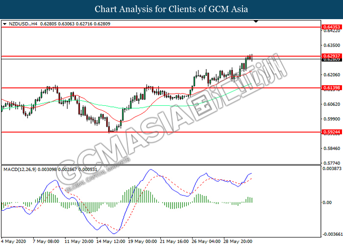Screen dimensions: 343x245
Task: Click the current price 0.62809 black label
Action: tap(332, 59)
